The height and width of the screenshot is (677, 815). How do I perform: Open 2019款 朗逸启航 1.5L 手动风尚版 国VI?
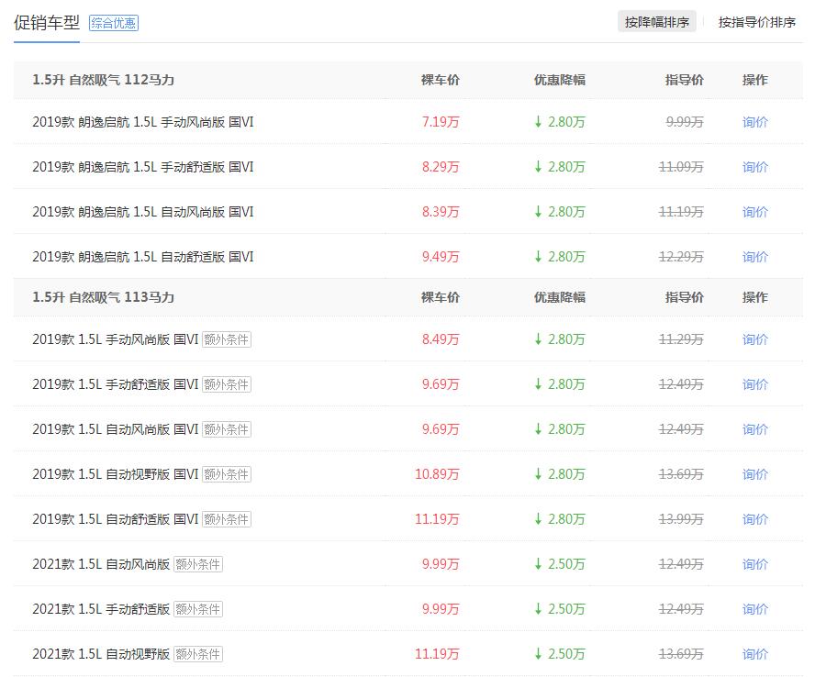point(143,122)
